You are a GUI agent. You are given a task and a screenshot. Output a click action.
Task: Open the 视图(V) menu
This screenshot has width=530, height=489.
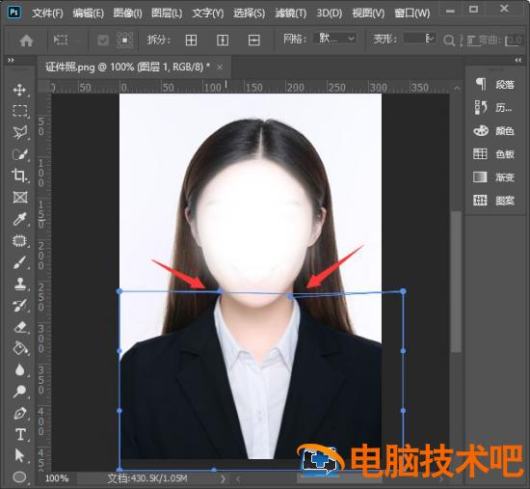click(x=368, y=14)
